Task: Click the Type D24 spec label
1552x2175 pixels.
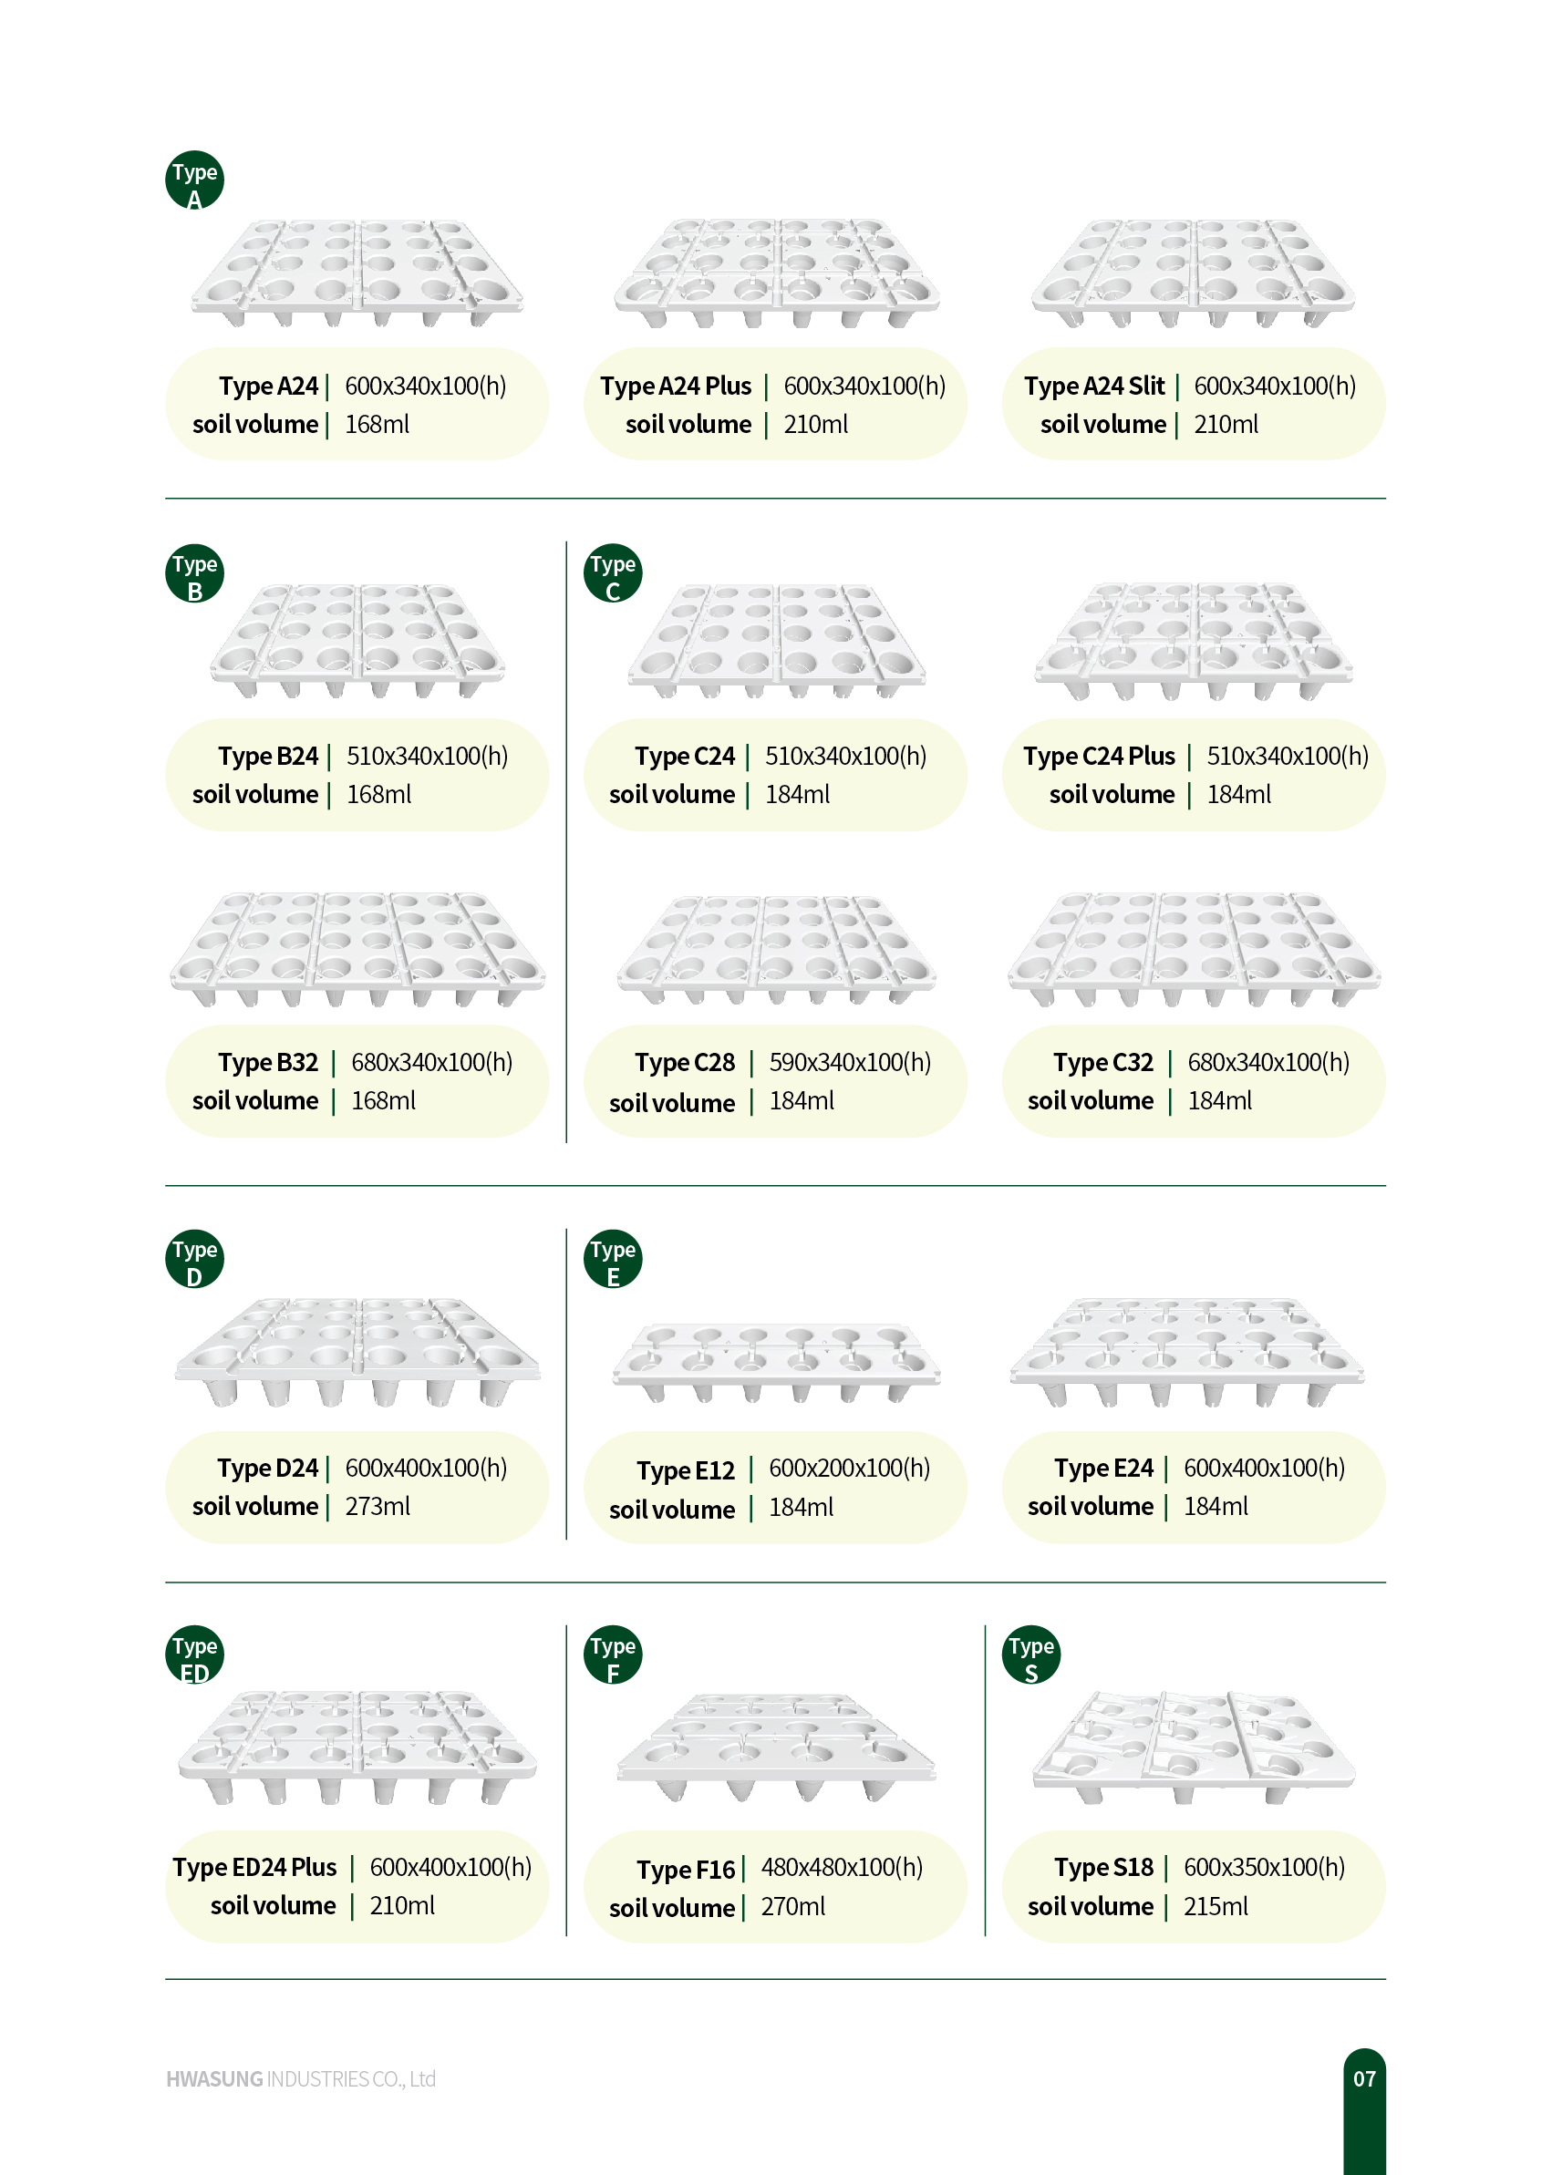Action: (x=357, y=1486)
